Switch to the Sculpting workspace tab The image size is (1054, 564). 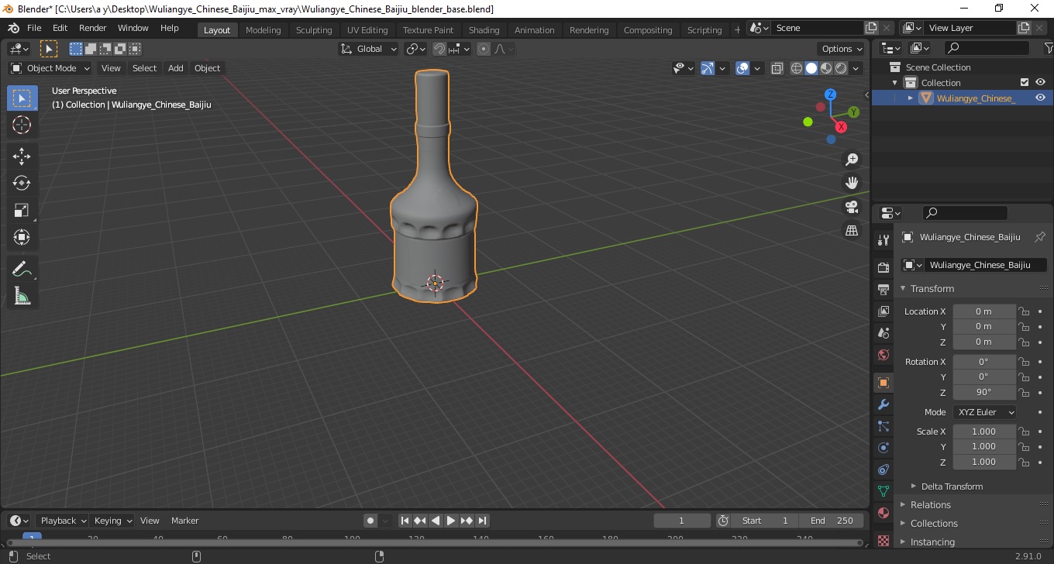click(314, 30)
